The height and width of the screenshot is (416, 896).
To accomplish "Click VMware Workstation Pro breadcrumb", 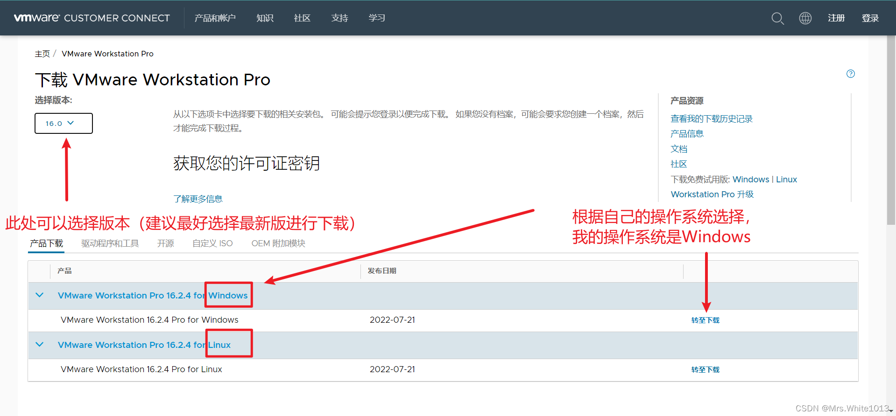I will click(107, 54).
